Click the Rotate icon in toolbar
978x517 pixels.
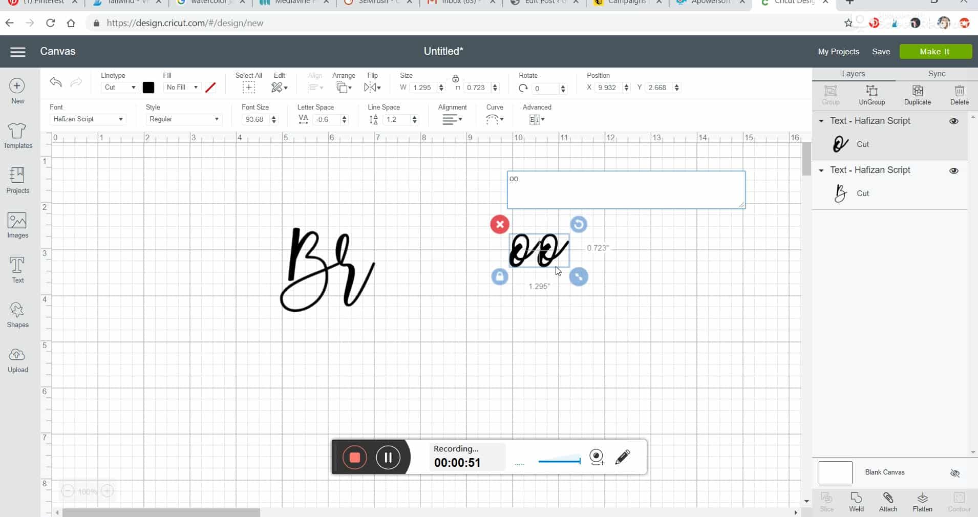[x=523, y=88]
